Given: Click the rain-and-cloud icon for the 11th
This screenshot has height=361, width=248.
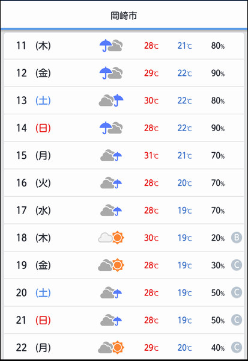Looking at the screenshot, I should point(111,45).
